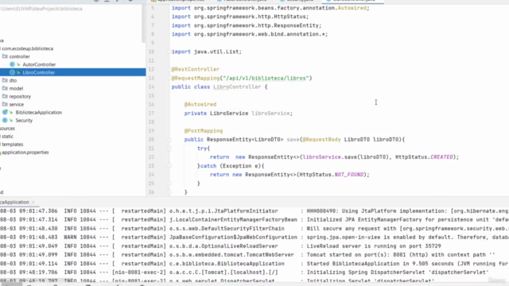Click the service package folder icon
The height and width of the screenshot is (286, 509).
coord(5,104)
